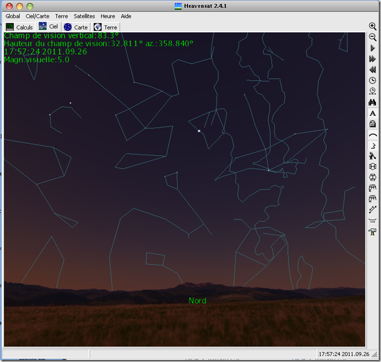Set current time with the clock icon
Viewport: 381px width, 362px height.
[373, 81]
